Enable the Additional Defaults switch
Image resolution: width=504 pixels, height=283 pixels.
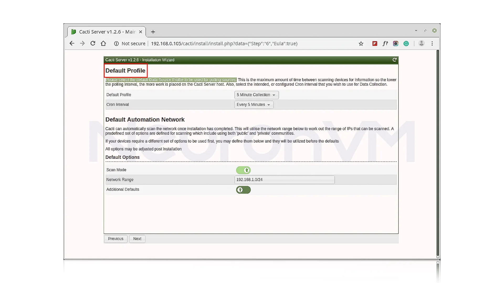243,190
